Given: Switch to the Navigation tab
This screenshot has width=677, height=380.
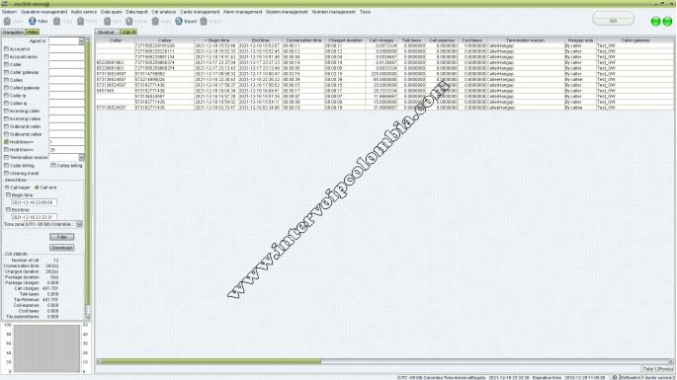Looking at the screenshot, I should (x=13, y=32).
